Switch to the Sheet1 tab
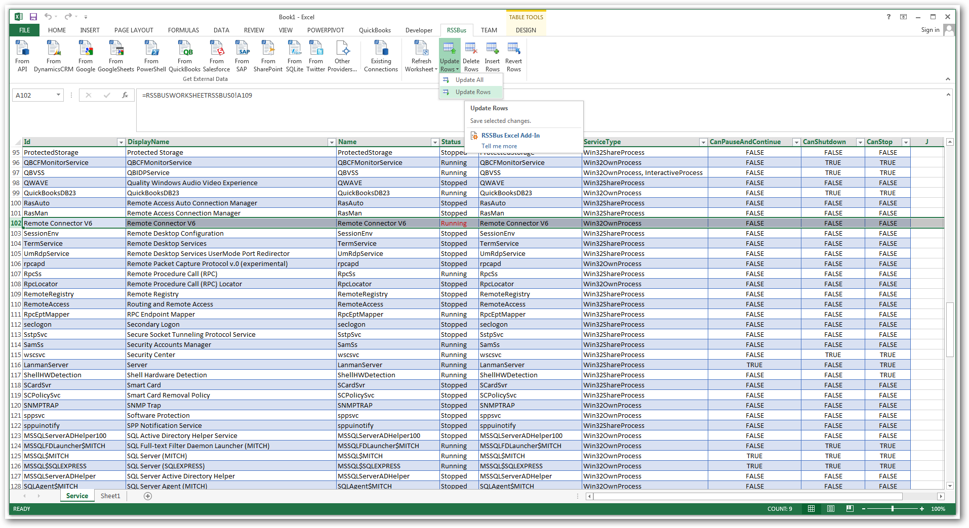 tap(110, 496)
